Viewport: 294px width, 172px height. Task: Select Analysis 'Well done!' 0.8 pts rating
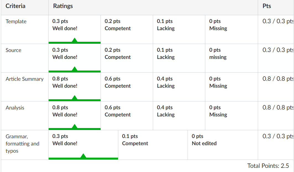tap(74, 116)
